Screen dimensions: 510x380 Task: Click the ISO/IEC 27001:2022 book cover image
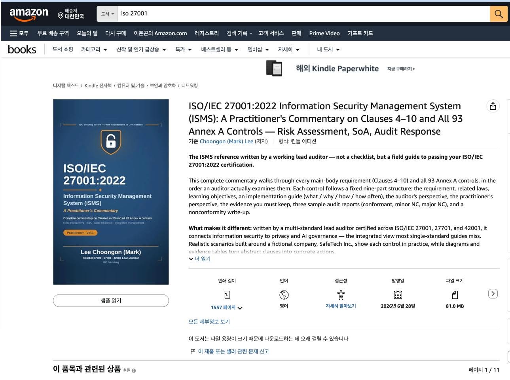click(111, 192)
